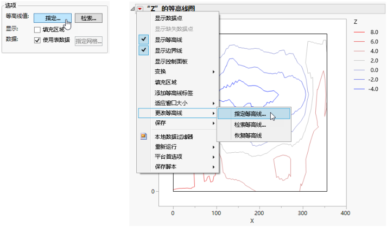Viewport: 387px width, 227px height.
Task: Enable the 填充区域 checkbox
Action: [37, 30]
